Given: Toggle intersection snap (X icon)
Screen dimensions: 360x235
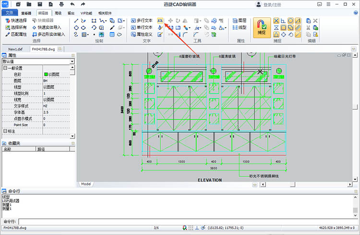Looking at the screenshot, I should point(276,21).
